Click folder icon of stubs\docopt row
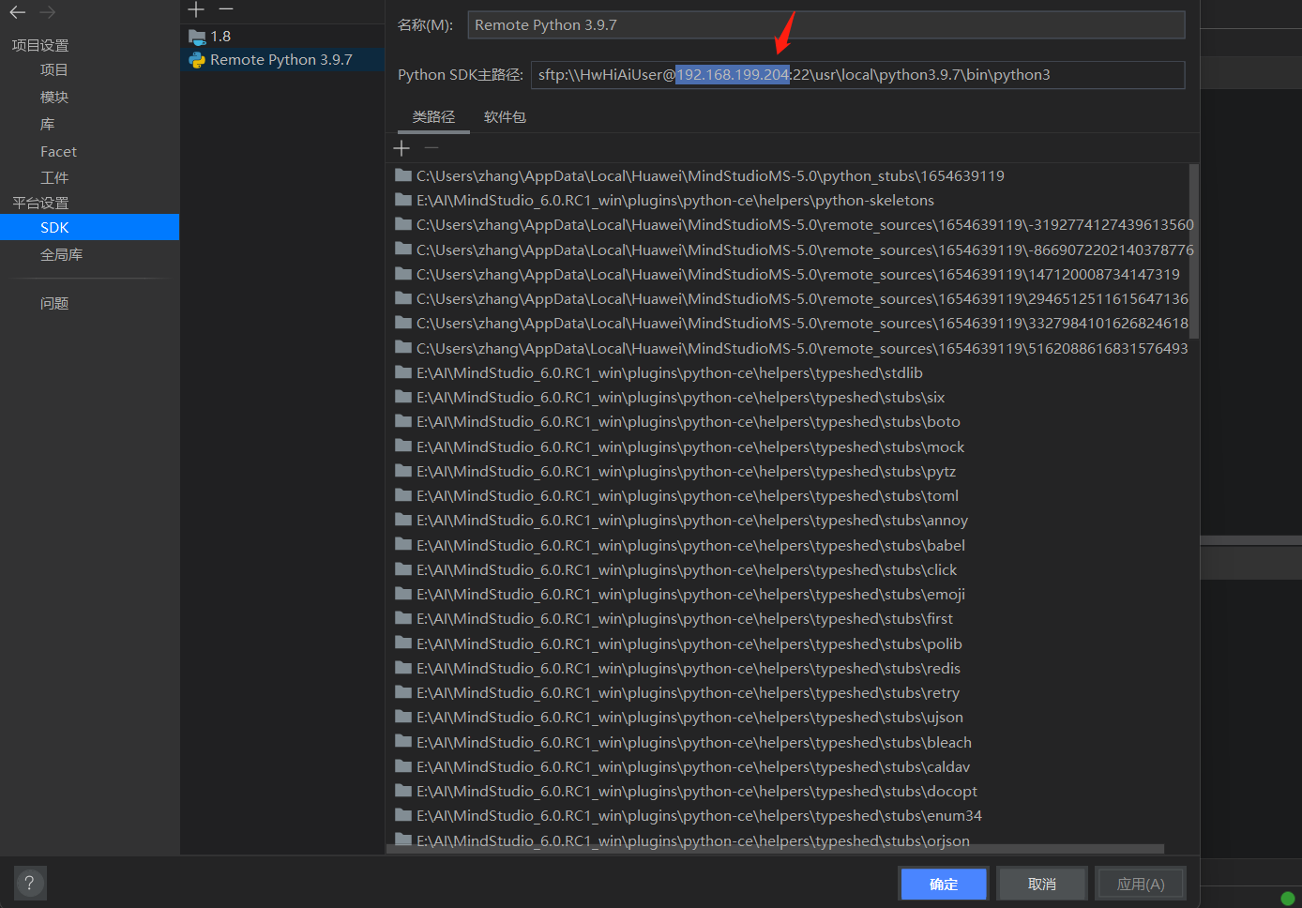This screenshot has height=908, width=1302. (404, 791)
